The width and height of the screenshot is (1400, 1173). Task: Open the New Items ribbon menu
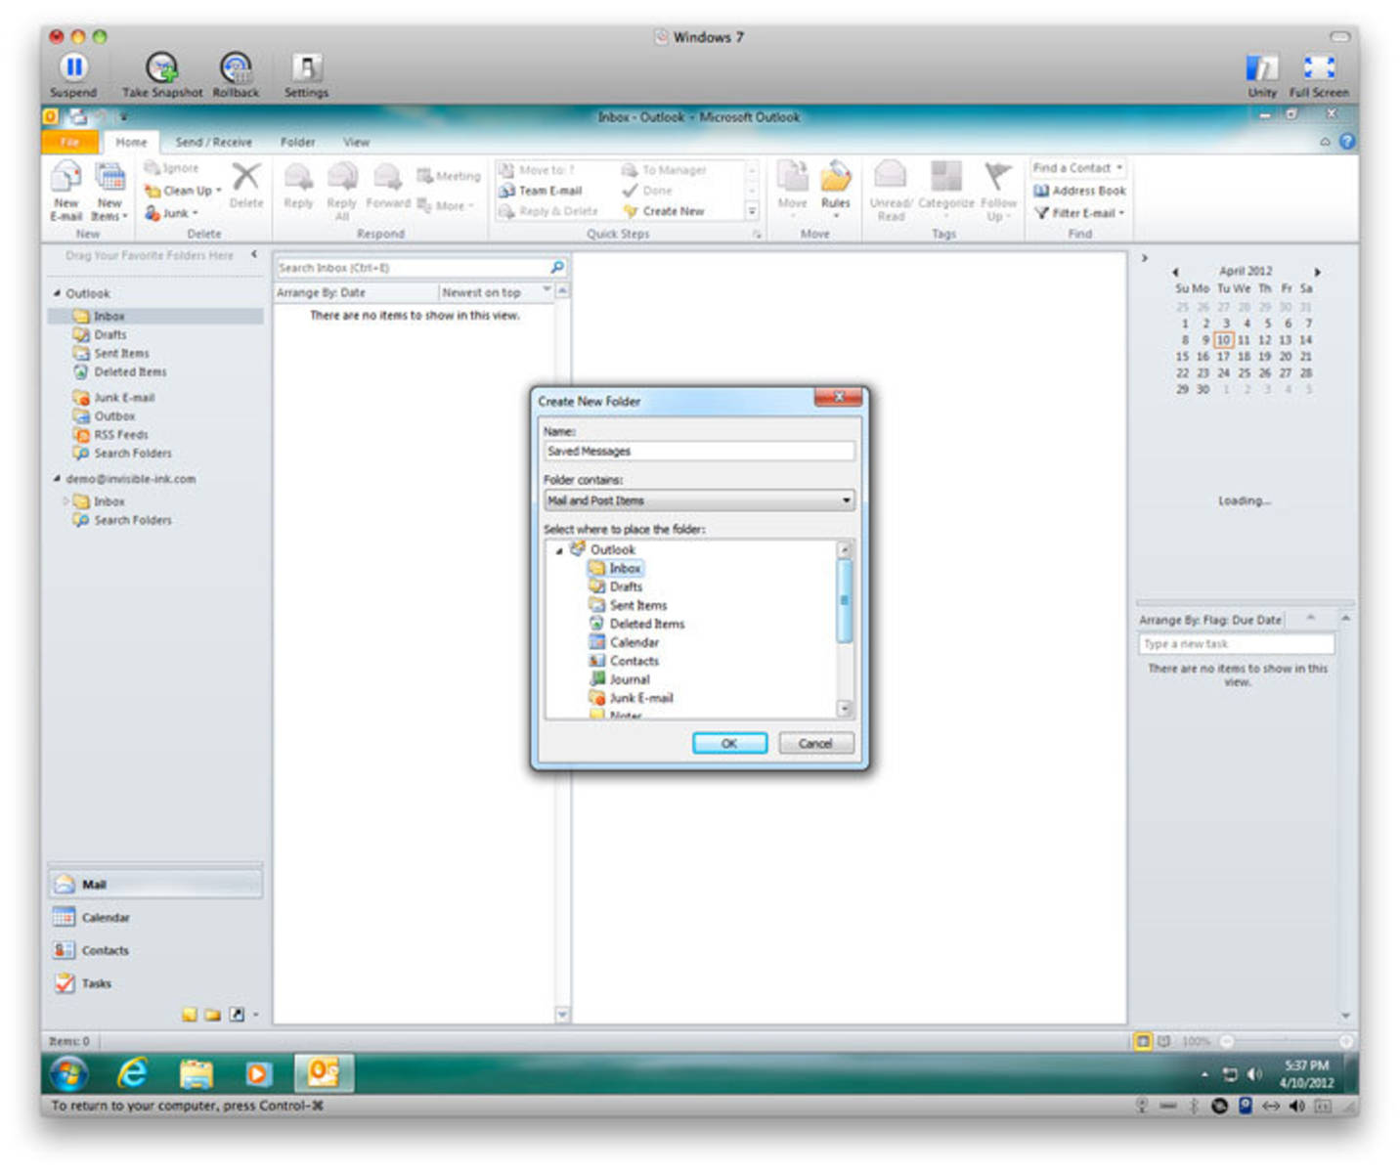109,192
